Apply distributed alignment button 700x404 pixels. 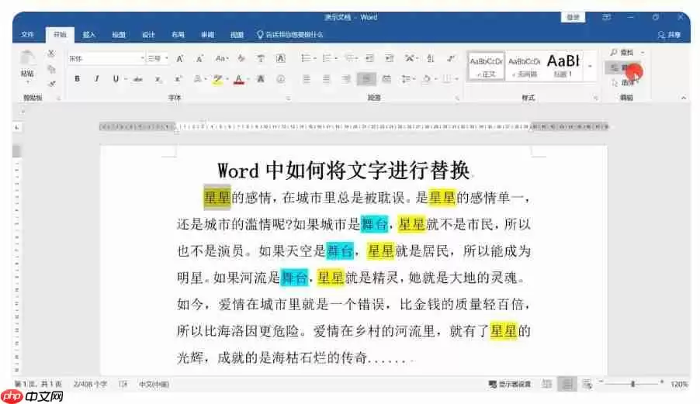coord(386,79)
